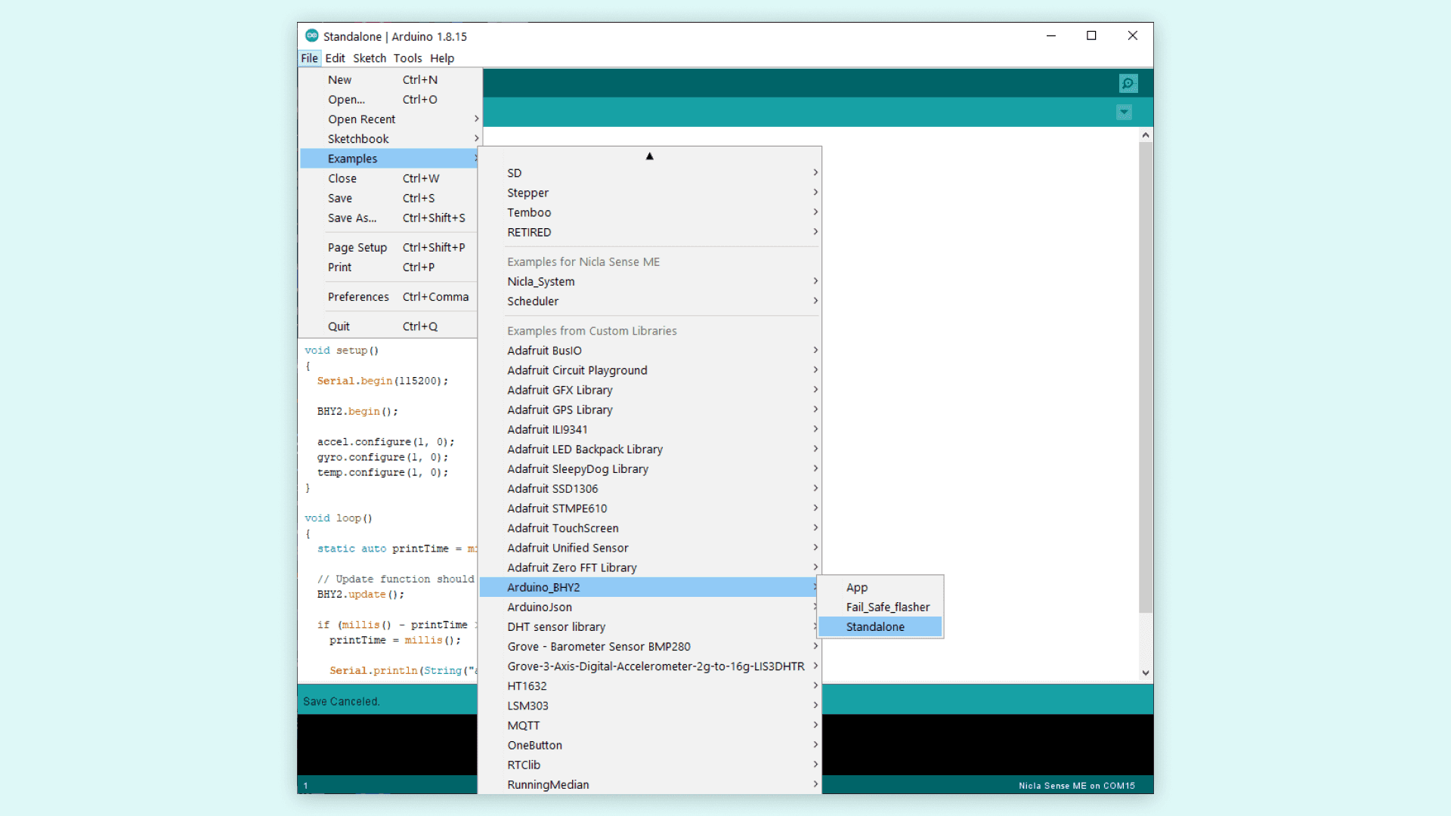Choose Preferences from File menu
Viewport: 1451px width, 816px height.
(358, 297)
